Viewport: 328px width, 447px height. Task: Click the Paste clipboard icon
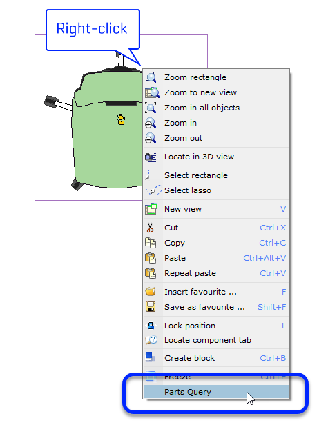(151, 258)
